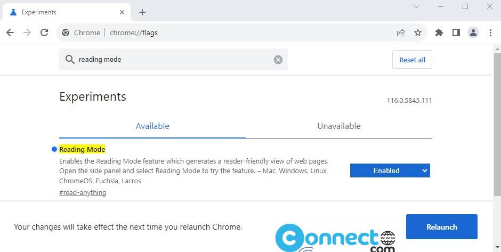Maximize the Chrome window

465,6
